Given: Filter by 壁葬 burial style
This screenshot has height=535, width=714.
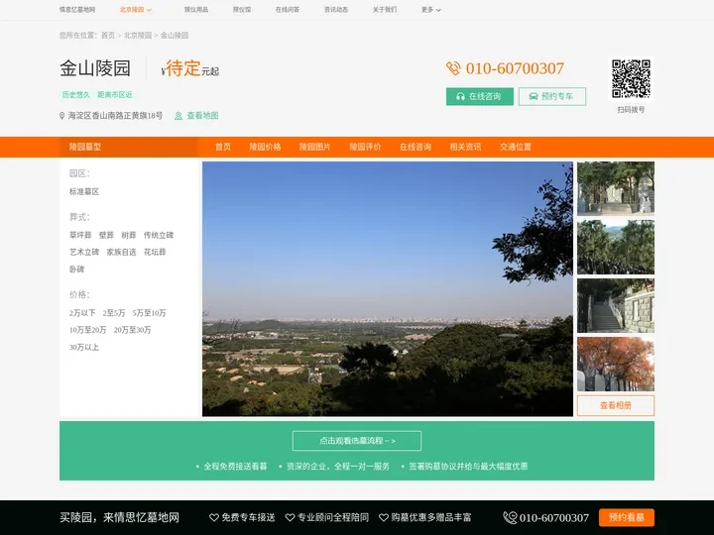Looking at the screenshot, I should tap(106, 235).
